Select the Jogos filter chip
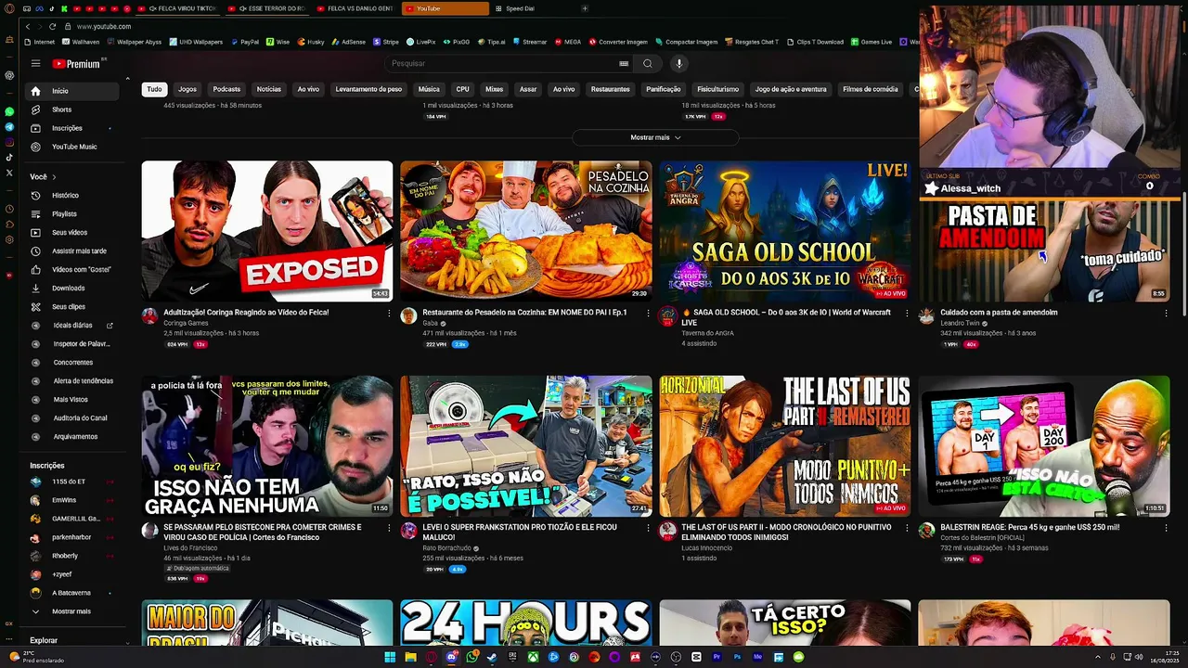Screen dimensions: 1188x668 point(187,89)
